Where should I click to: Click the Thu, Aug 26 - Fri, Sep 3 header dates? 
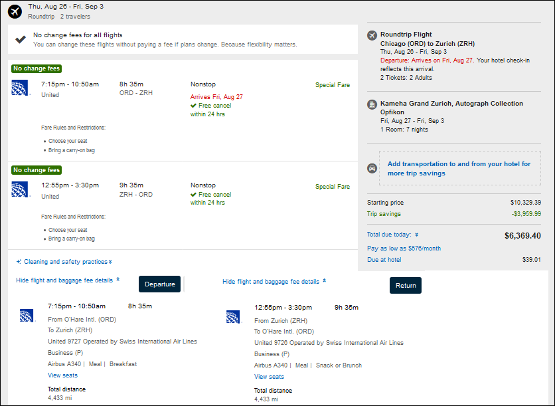pos(66,7)
